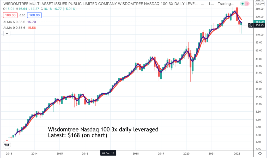Click the TradingView logo icon

pos(7,145)
